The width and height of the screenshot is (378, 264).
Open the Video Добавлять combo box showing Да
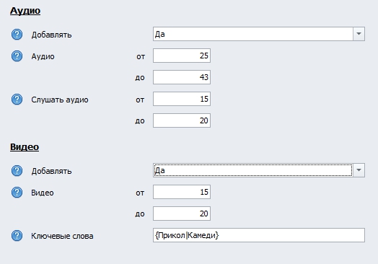click(x=259, y=170)
